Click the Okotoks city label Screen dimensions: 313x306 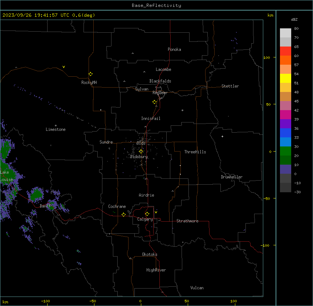coord(150,254)
